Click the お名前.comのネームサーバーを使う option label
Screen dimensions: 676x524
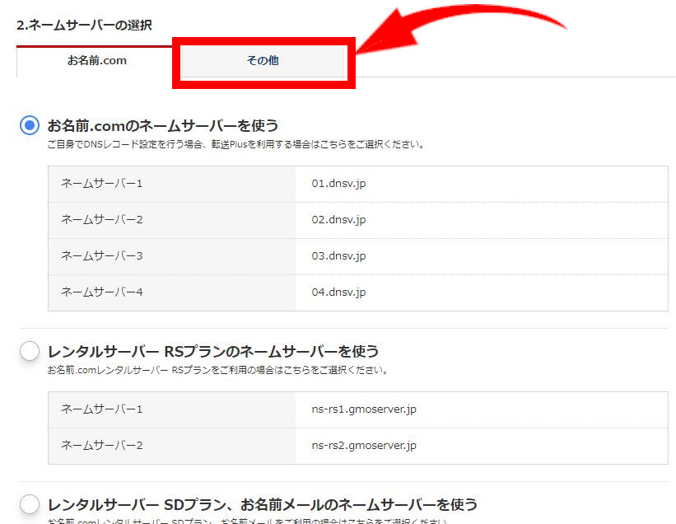(163, 126)
